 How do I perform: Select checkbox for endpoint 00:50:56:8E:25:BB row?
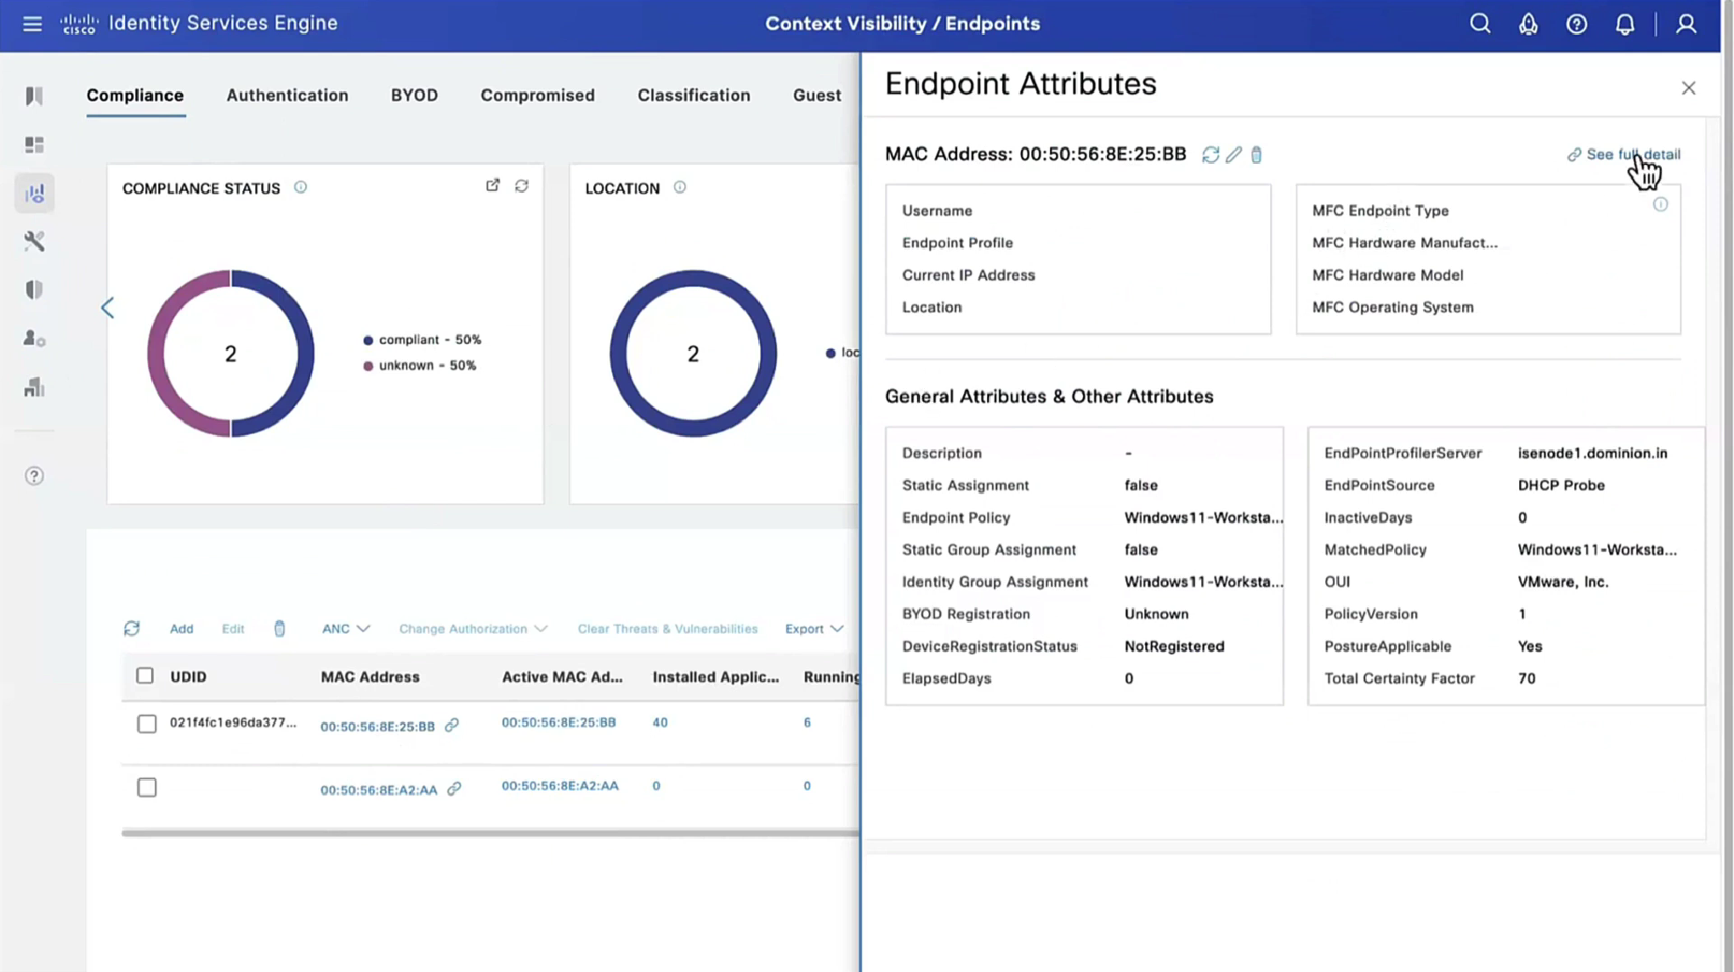tap(146, 724)
